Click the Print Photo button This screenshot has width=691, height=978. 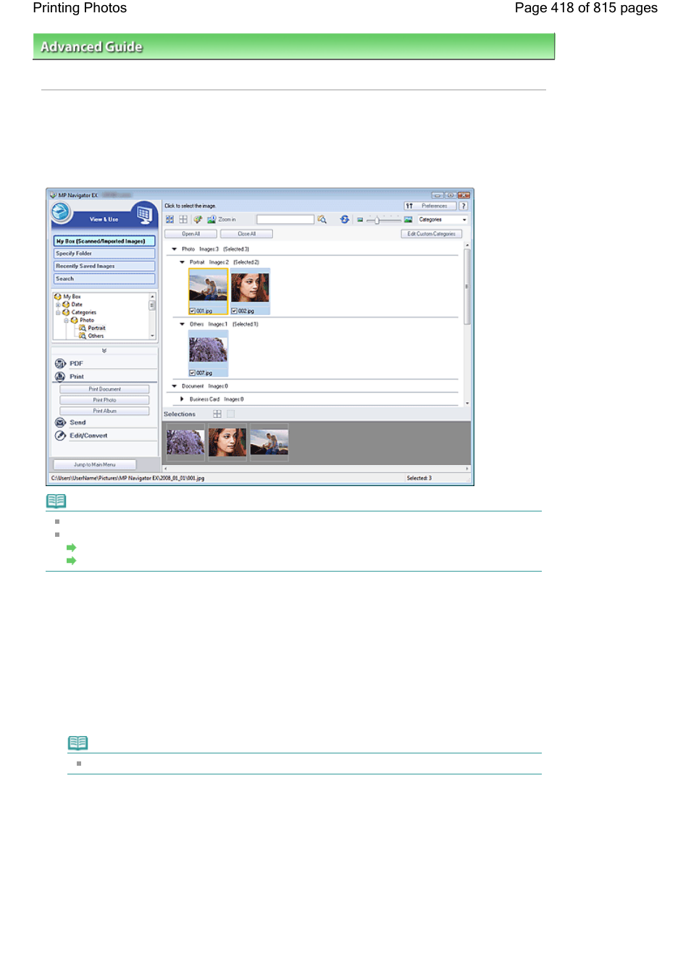[x=104, y=400]
